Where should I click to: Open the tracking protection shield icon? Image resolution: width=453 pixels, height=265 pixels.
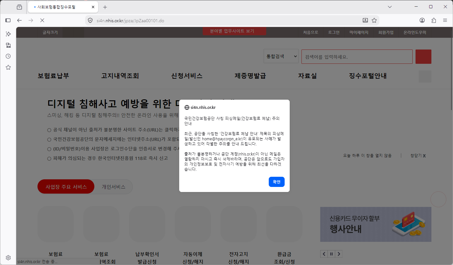tap(90, 21)
